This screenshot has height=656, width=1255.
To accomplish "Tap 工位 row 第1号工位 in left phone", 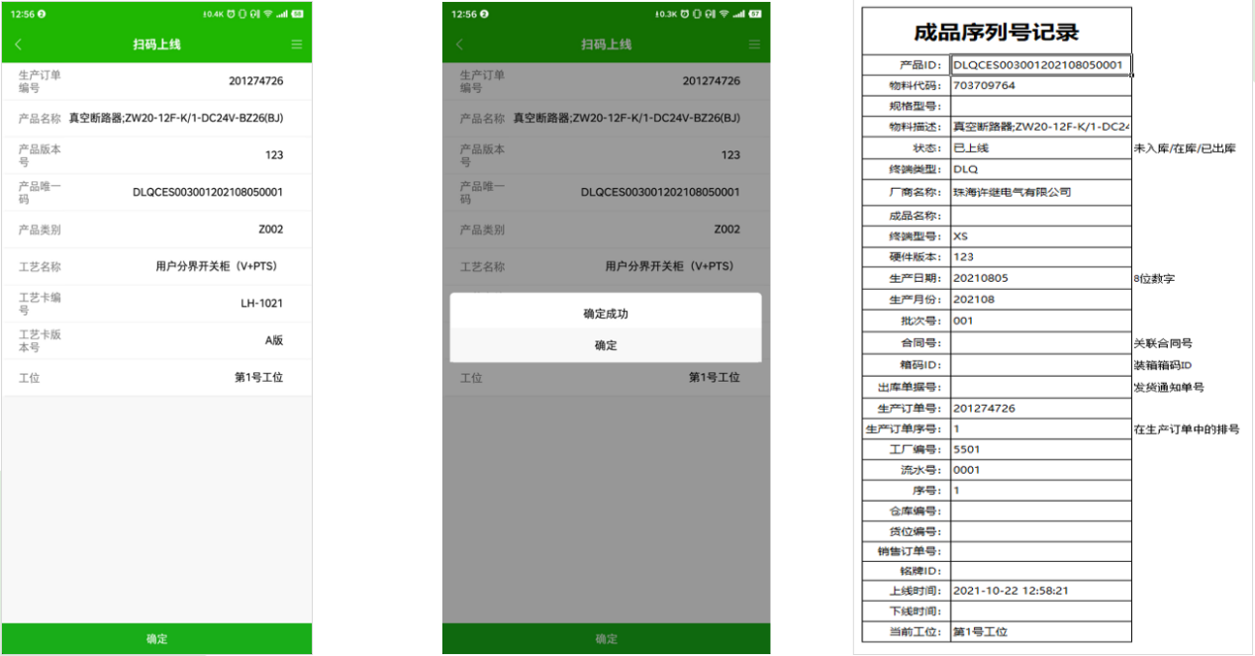I will tap(156, 378).
